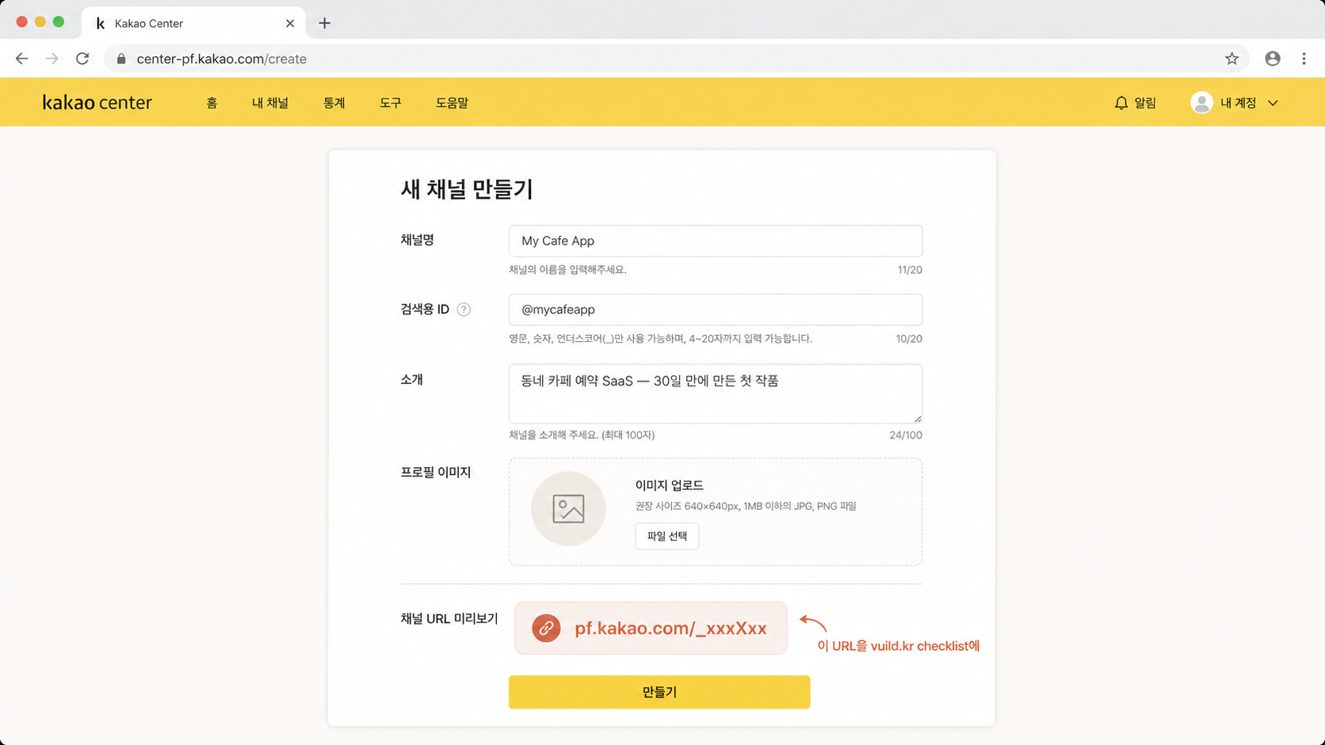Click the profile image placeholder thumbnail
Screen dimensions: 1325x745
[x=568, y=508]
